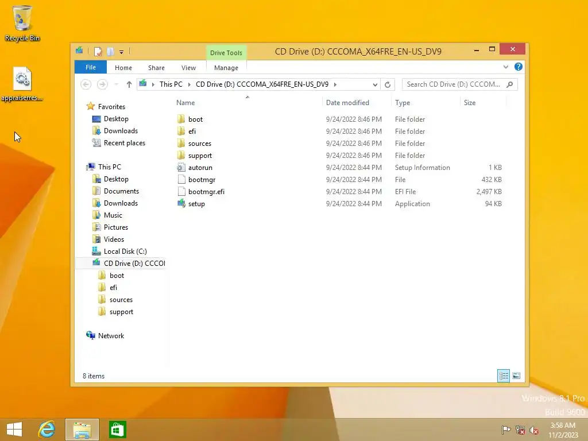Sort by Date modified column header
Screen dimensions: 588x441
point(347,103)
